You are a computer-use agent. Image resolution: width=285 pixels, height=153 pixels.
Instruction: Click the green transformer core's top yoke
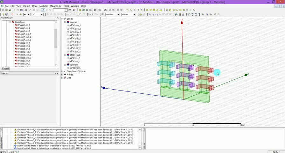point(184,57)
